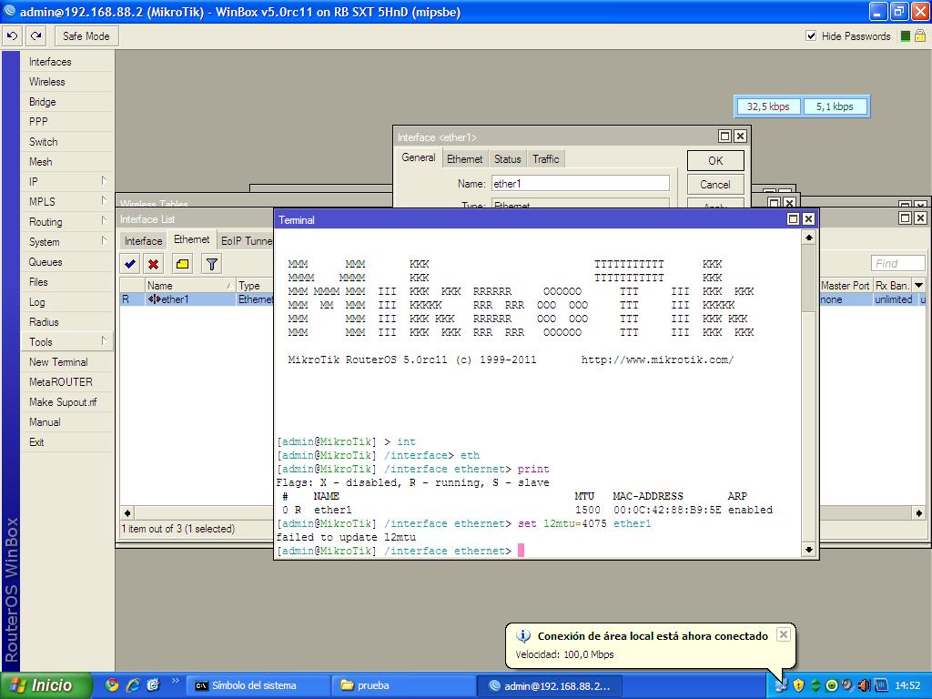Viewport: 932px width, 699px height.
Task: Click the speaker volume tray icon
Action: (x=865, y=685)
